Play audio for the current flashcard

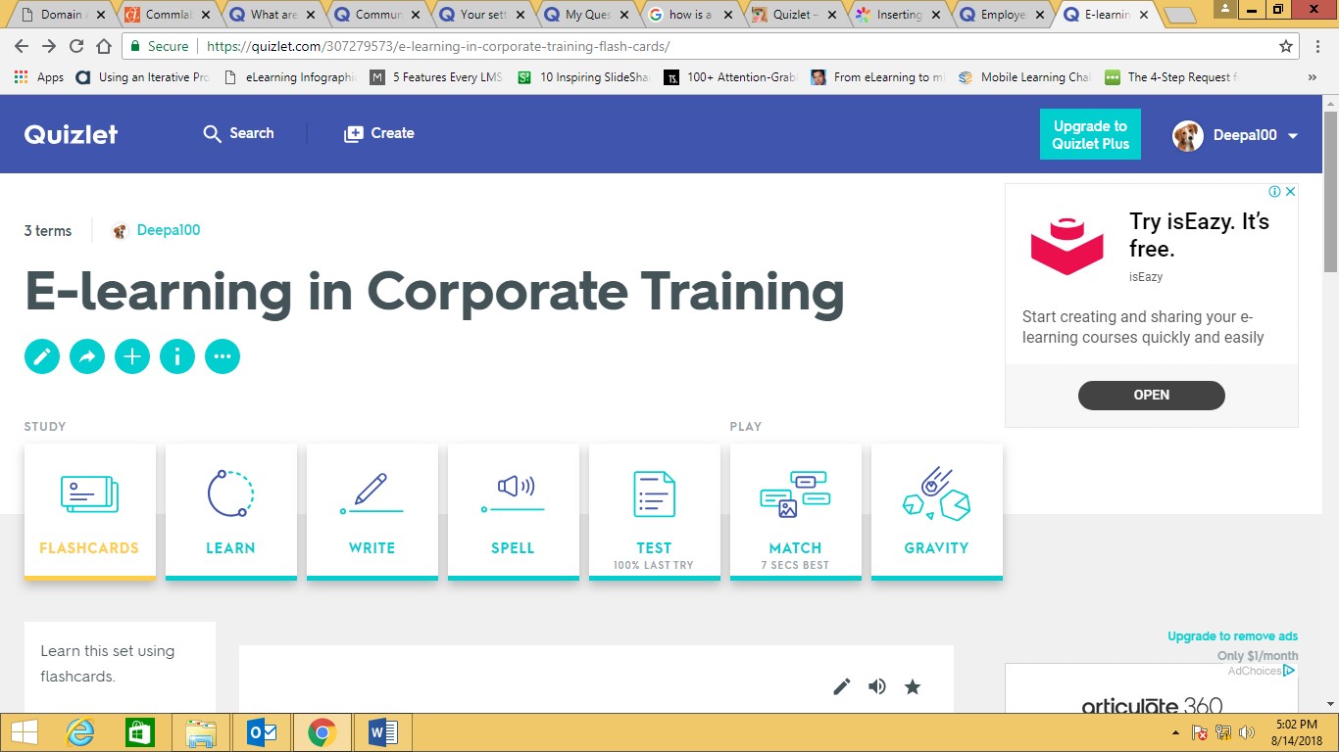(876, 686)
